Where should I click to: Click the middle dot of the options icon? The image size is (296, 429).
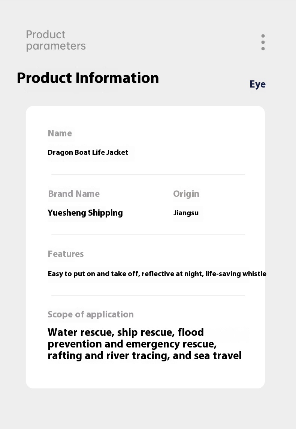tap(263, 42)
